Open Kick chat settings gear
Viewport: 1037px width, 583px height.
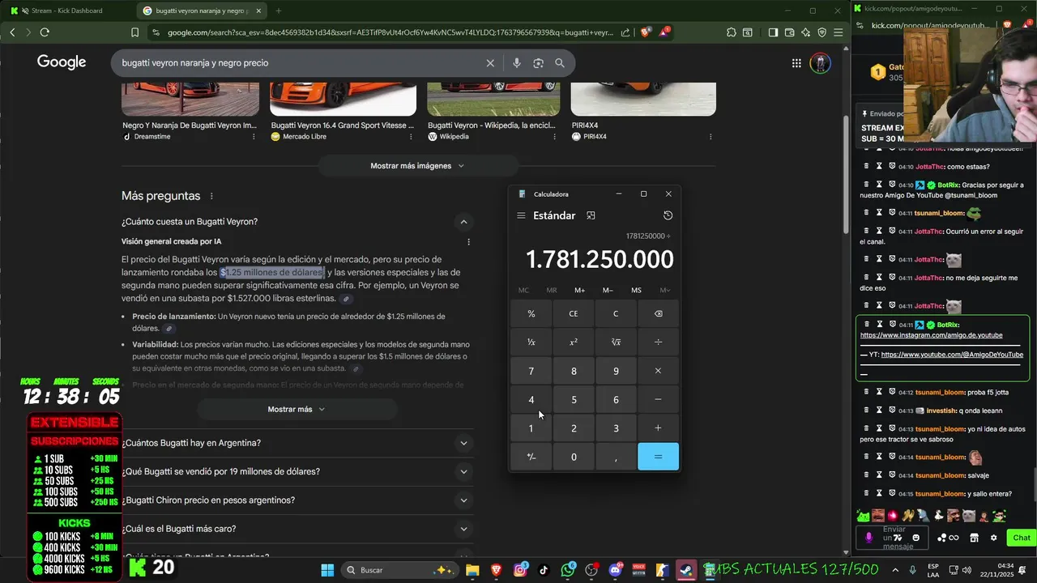[993, 538]
